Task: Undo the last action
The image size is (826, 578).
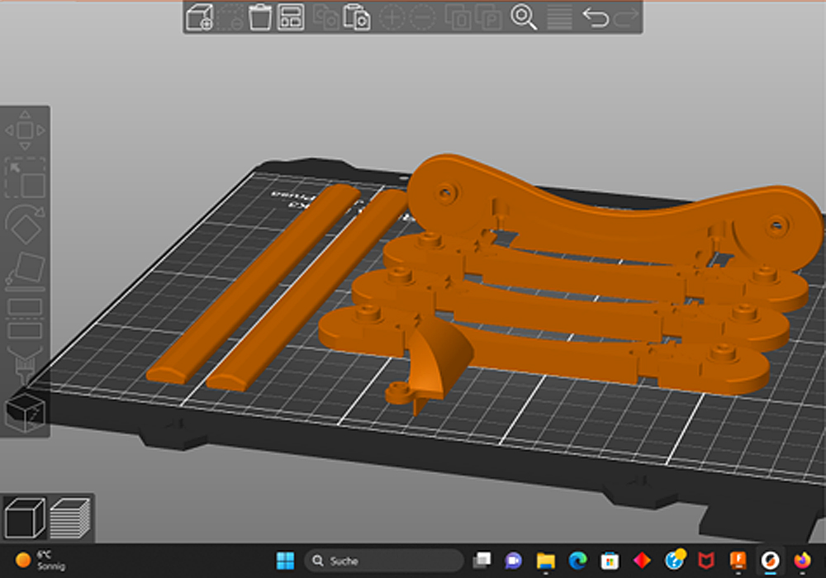Action: point(595,17)
